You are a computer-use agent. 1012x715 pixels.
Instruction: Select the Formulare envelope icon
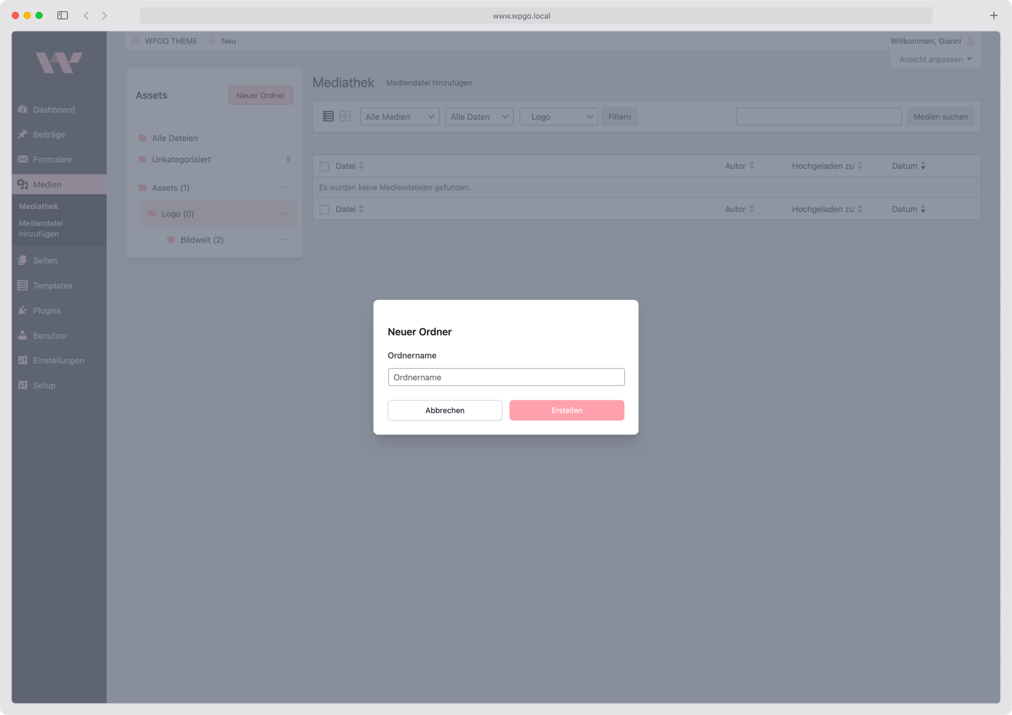[x=23, y=159]
